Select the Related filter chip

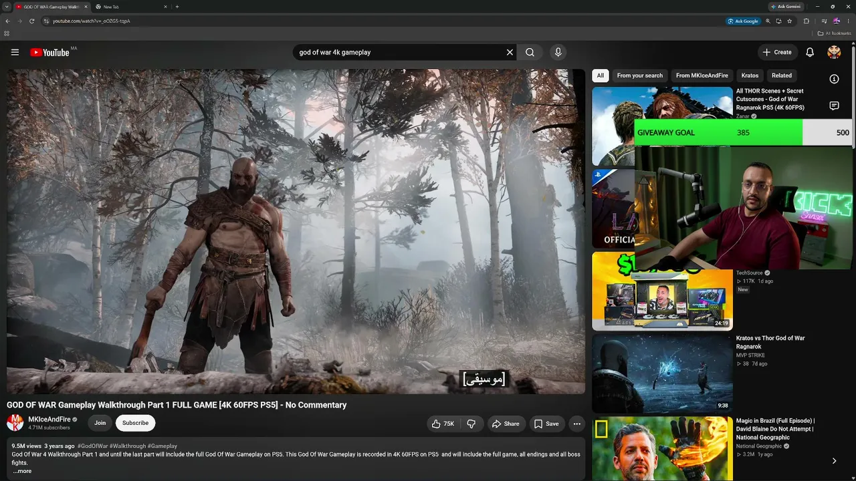(x=782, y=75)
